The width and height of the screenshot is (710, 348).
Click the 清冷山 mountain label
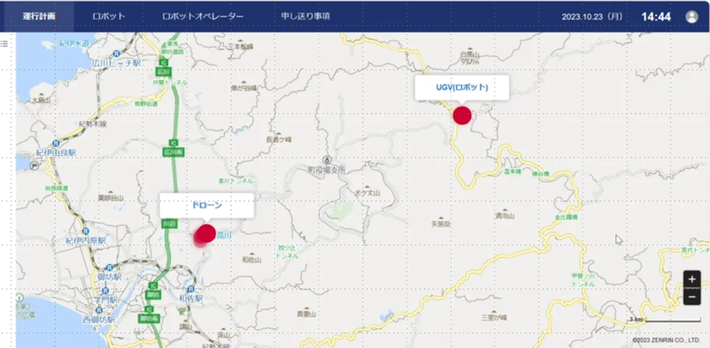click(x=505, y=216)
